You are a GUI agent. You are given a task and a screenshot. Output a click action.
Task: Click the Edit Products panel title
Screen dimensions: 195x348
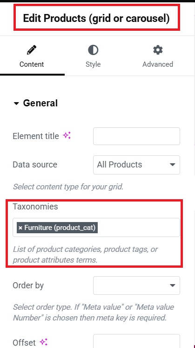pos(96,18)
